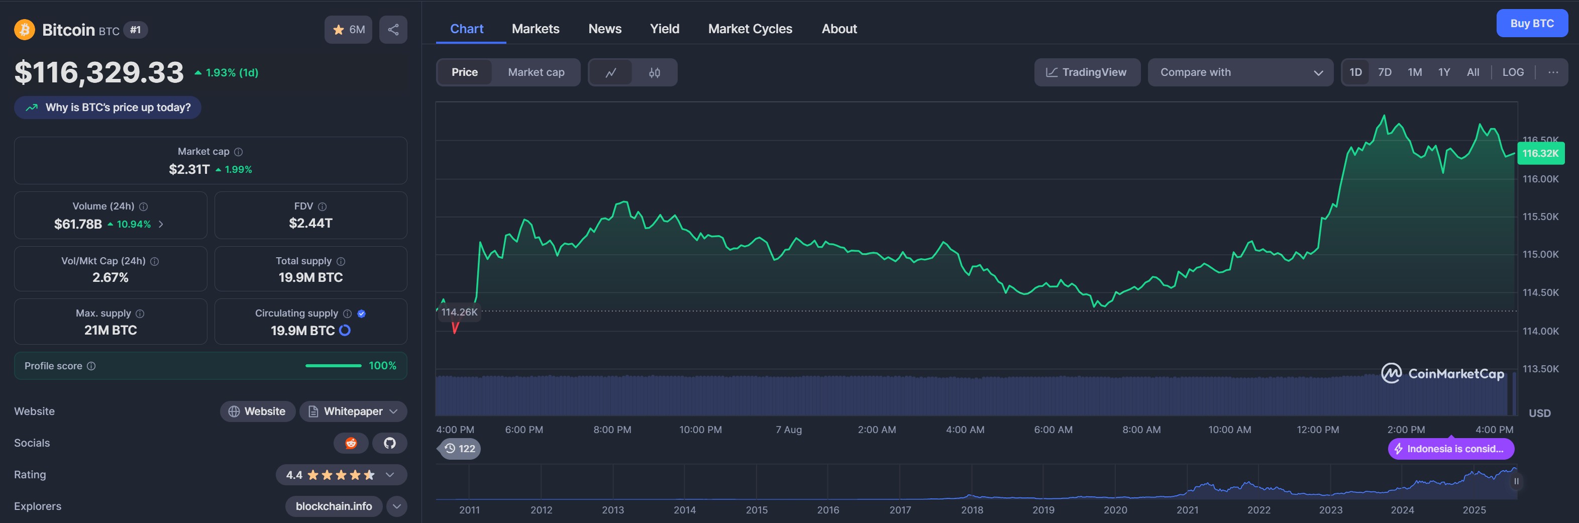The image size is (1579, 523).
Task: Open the chart in TradingView
Action: click(x=1087, y=72)
